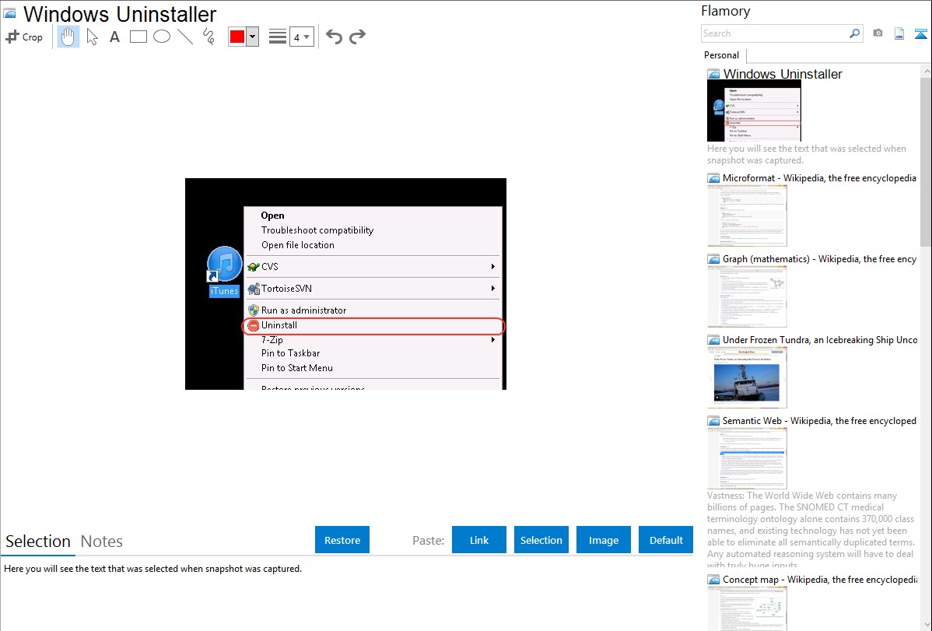This screenshot has height=631, width=932.
Task: Click Open in the context menu
Action: [x=273, y=216]
